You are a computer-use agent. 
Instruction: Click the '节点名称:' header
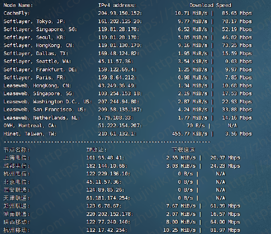[17, 150]
